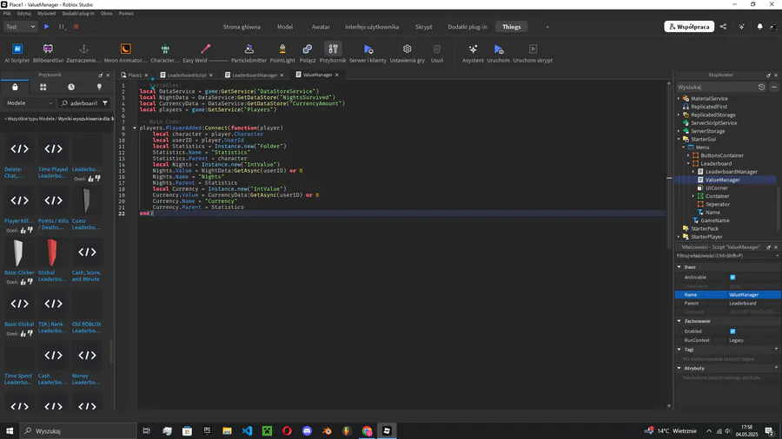782x439 pixels.
Task: Open the toolbox creations lightbulb tab
Action: point(99,87)
